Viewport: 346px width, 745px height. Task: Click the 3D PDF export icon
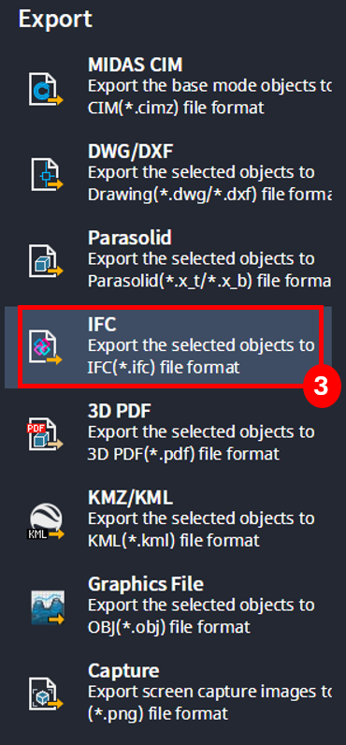point(46,433)
